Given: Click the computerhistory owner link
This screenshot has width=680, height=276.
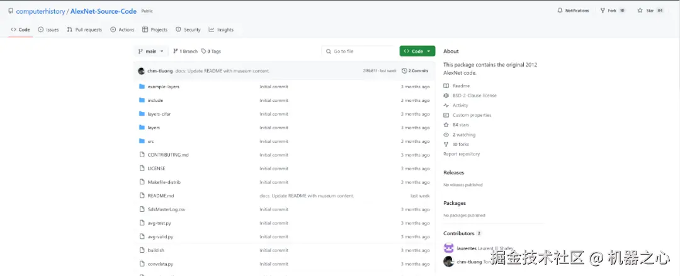Looking at the screenshot, I should pos(40,11).
